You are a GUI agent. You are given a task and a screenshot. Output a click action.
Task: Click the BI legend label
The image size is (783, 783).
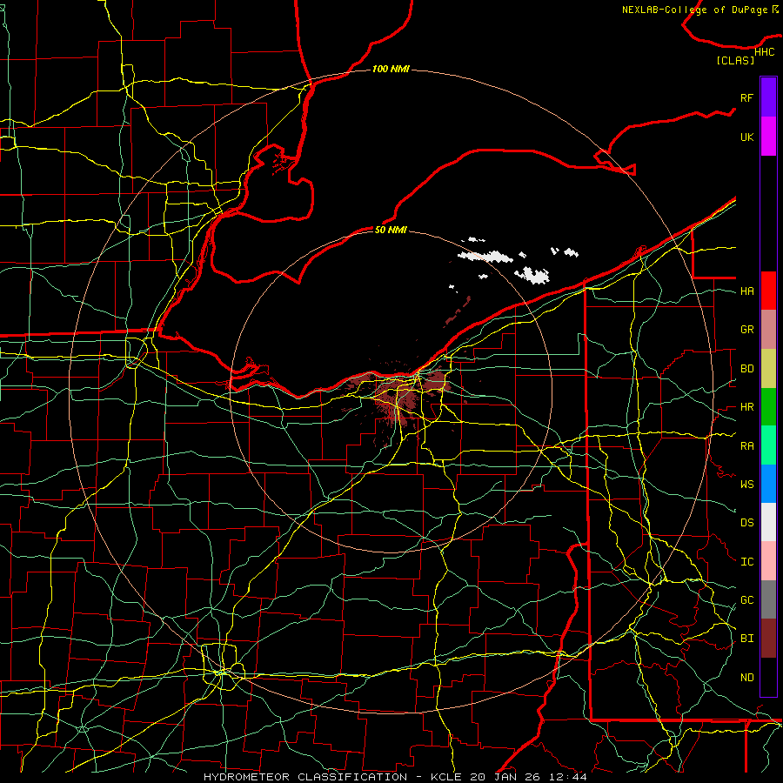coord(747,639)
